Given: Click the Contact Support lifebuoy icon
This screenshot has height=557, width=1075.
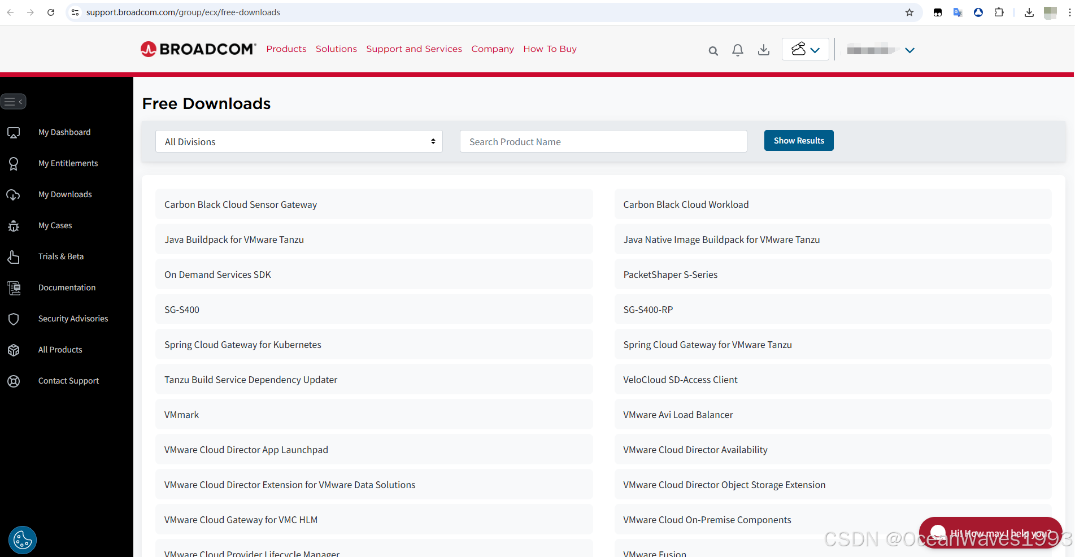Looking at the screenshot, I should click(14, 381).
